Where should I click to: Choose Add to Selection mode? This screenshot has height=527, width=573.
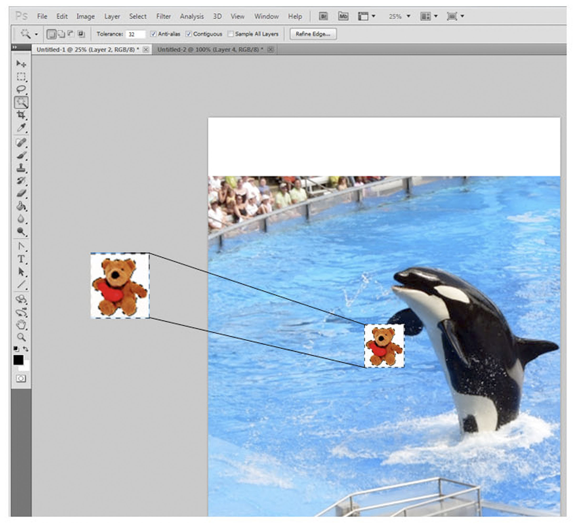tap(61, 34)
